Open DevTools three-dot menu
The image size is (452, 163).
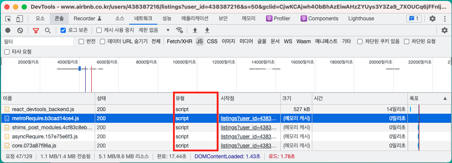(x=445, y=19)
